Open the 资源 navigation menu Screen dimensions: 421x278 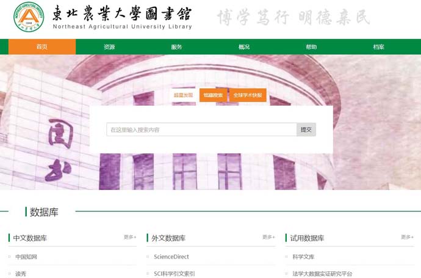click(109, 47)
